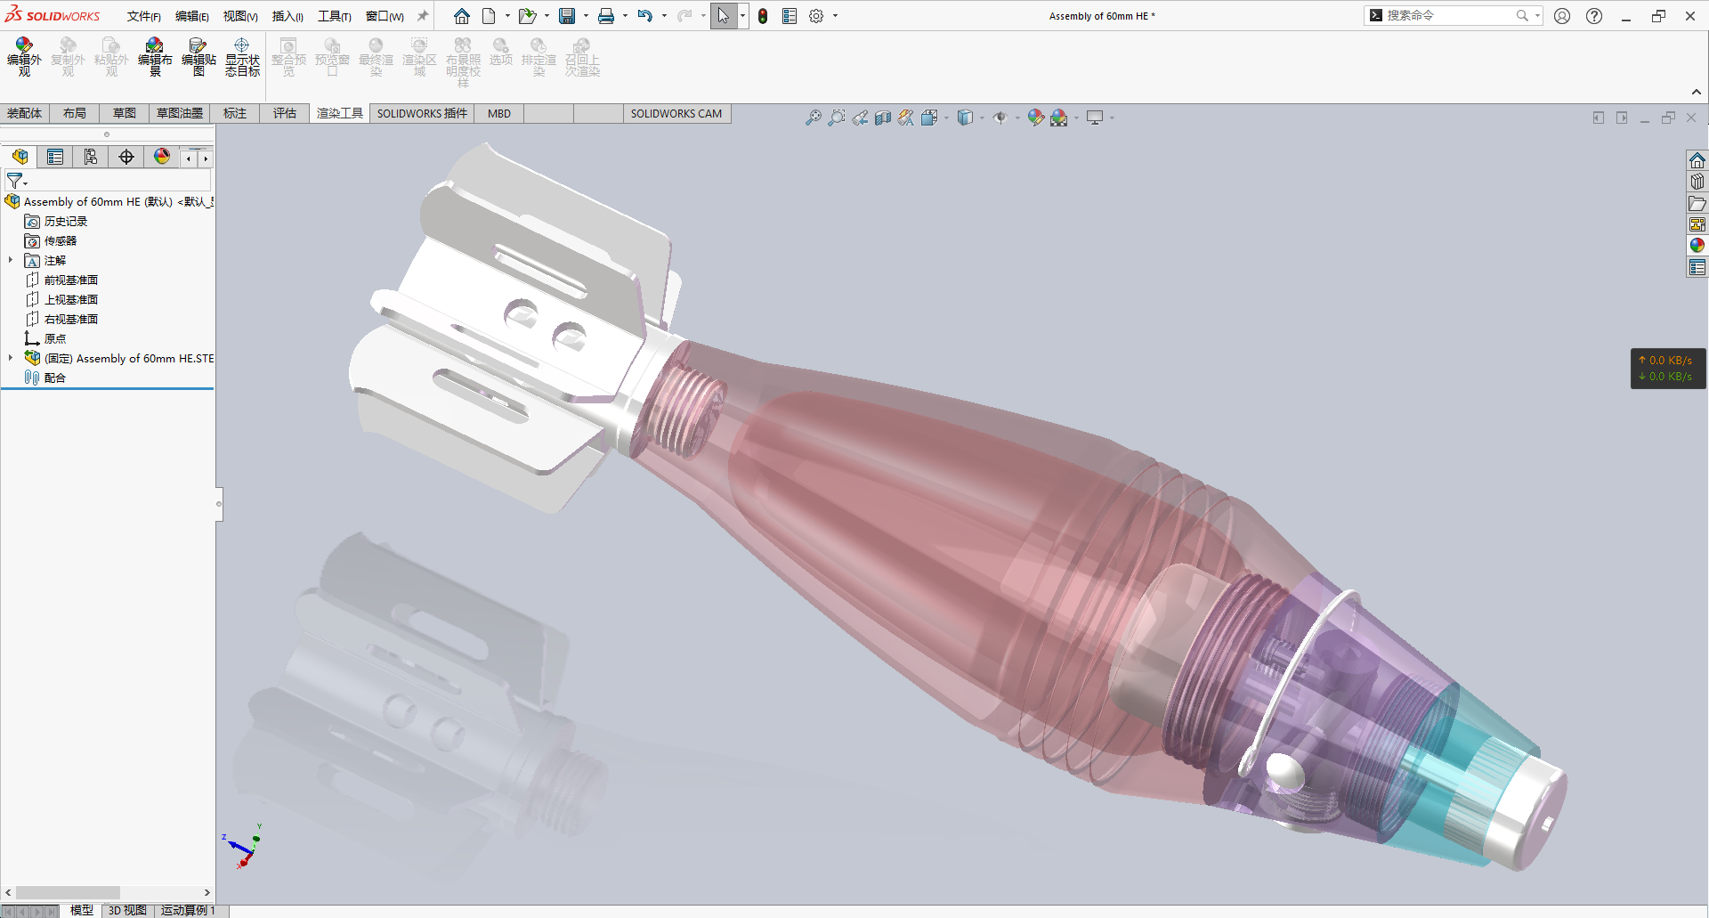Screen dimensions: 1709x918
Task: Click the Dynamic Annotation Views icon
Action: pyautogui.click(x=906, y=118)
